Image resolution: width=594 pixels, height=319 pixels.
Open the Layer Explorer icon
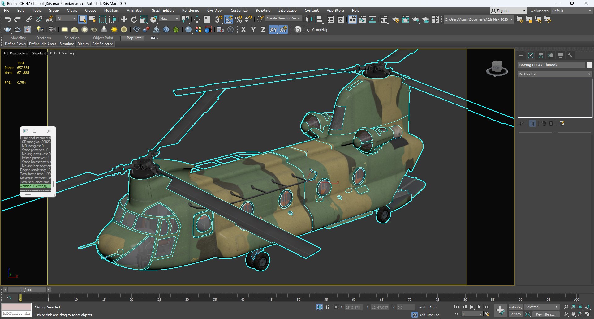(x=340, y=19)
